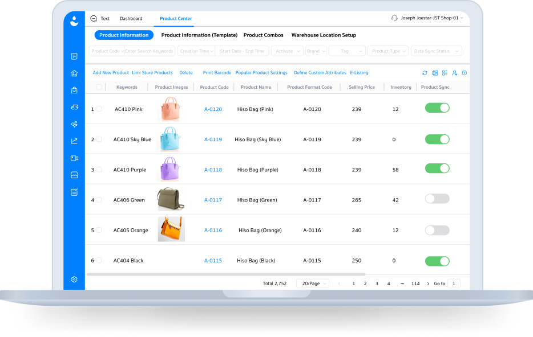Check the AC404 Black row checkbox

[99, 260]
